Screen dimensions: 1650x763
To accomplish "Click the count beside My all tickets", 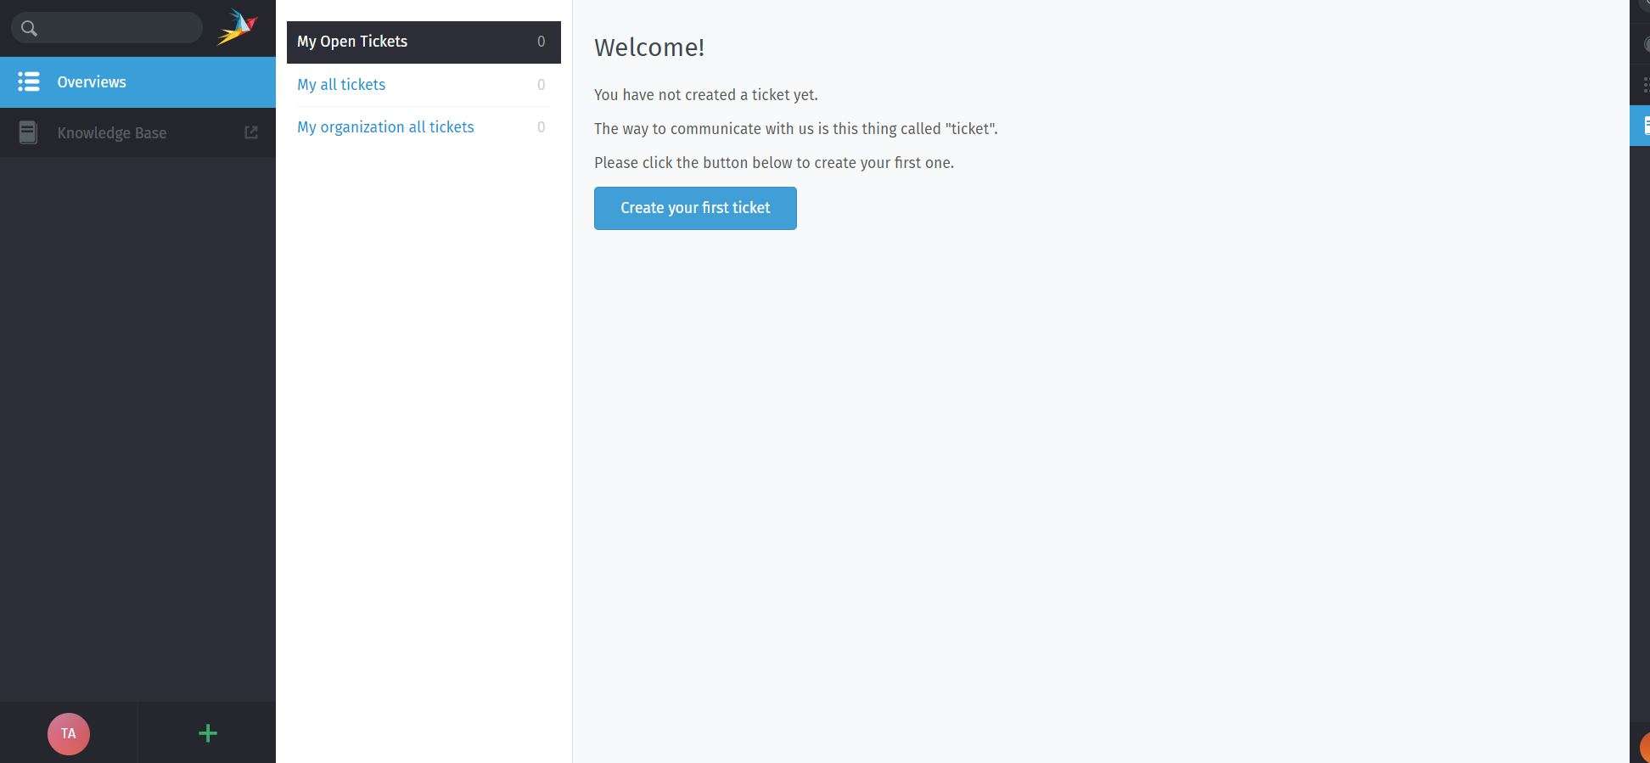I will 541,85.
